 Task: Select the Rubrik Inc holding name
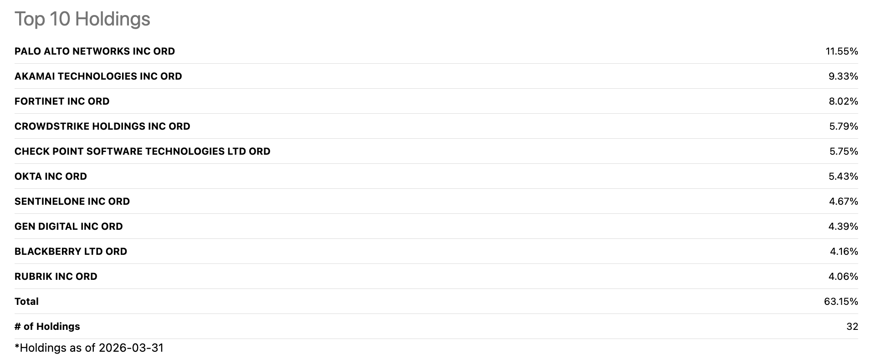(56, 277)
